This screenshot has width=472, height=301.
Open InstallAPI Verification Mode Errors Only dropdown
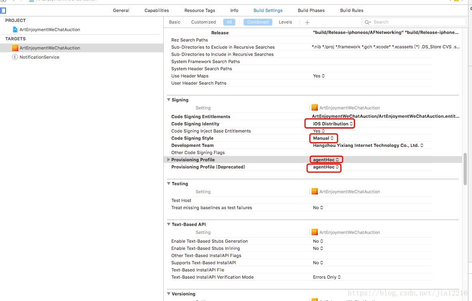tap(327, 277)
